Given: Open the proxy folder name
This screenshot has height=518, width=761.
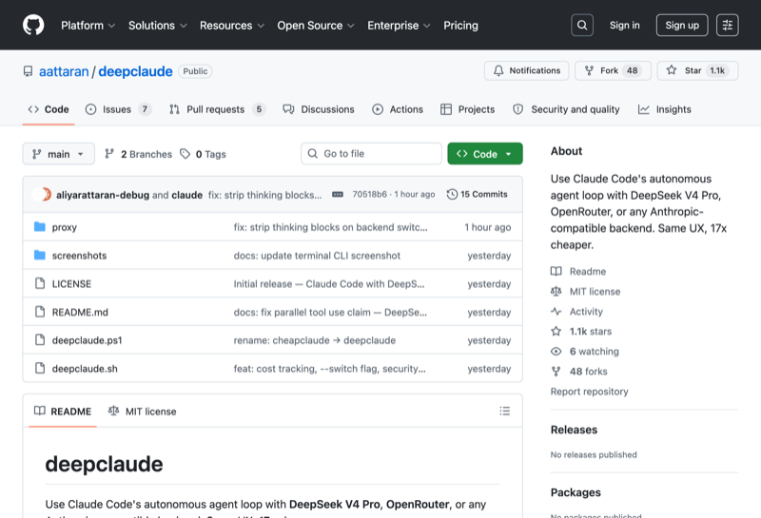Looking at the screenshot, I should (65, 227).
